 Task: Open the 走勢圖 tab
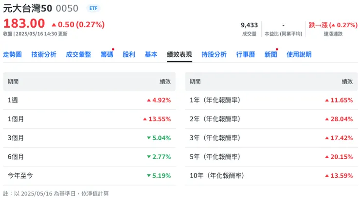pos(12,54)
